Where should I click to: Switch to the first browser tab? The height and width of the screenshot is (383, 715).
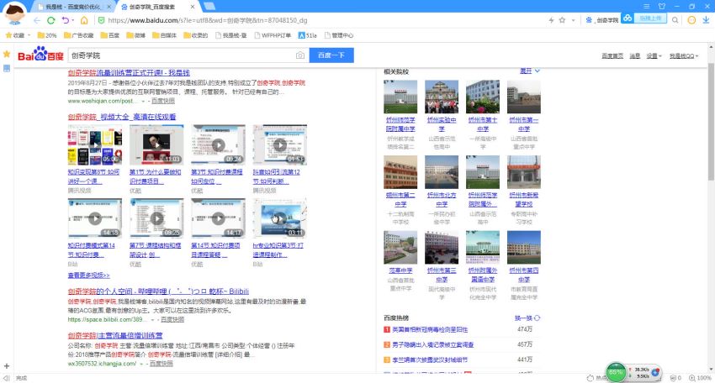(x=73, y=7)
